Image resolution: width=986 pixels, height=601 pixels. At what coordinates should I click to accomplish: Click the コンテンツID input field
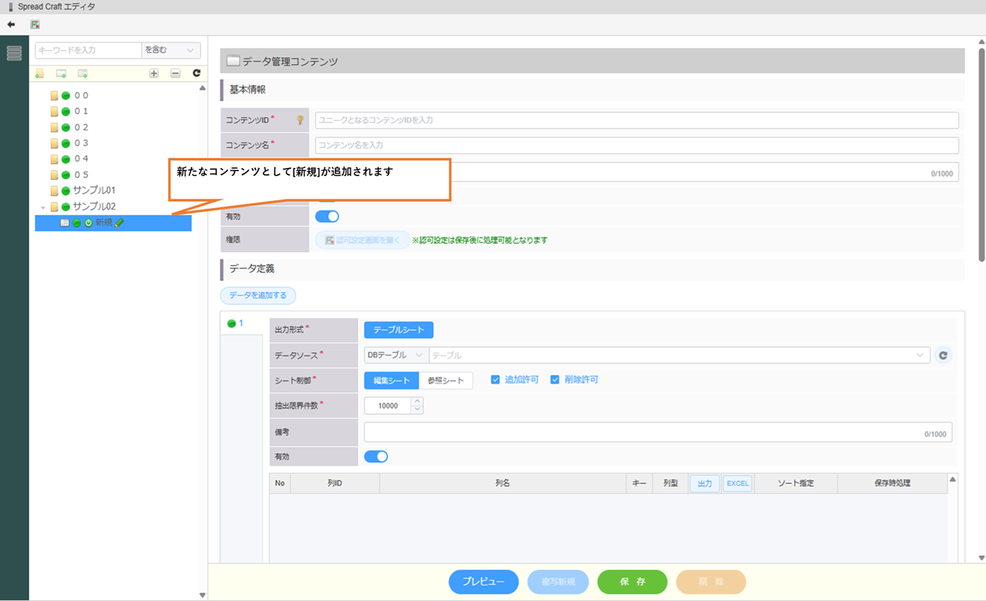tap(636, 120)
